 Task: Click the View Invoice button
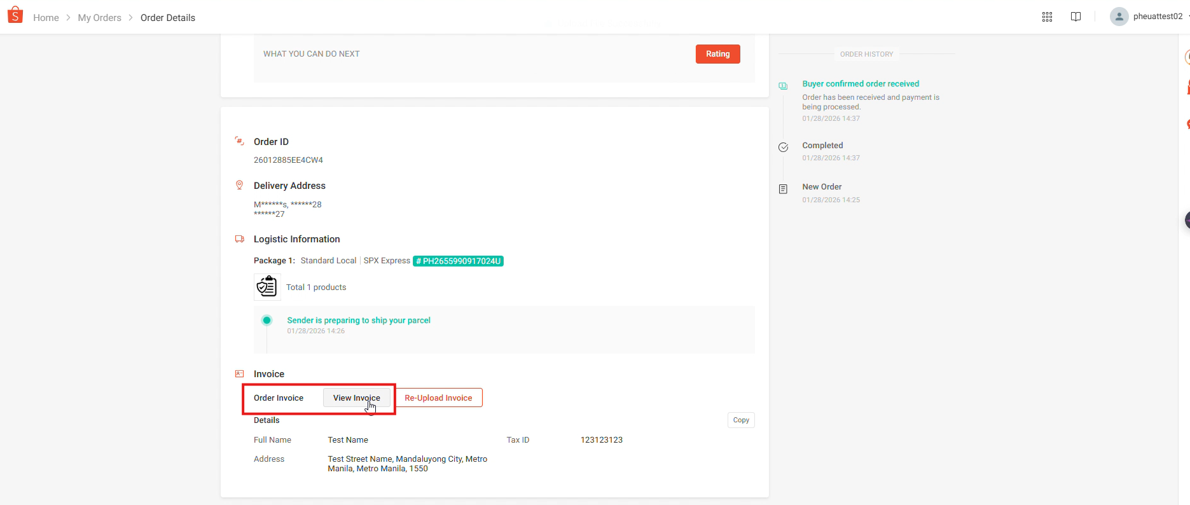tap(357, 398)
